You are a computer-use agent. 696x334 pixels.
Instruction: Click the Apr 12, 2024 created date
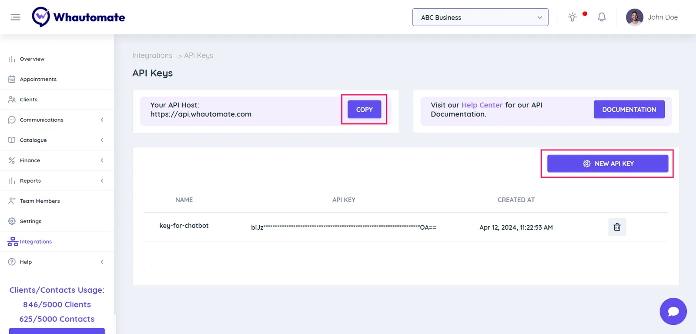click(x=516, y=227)
